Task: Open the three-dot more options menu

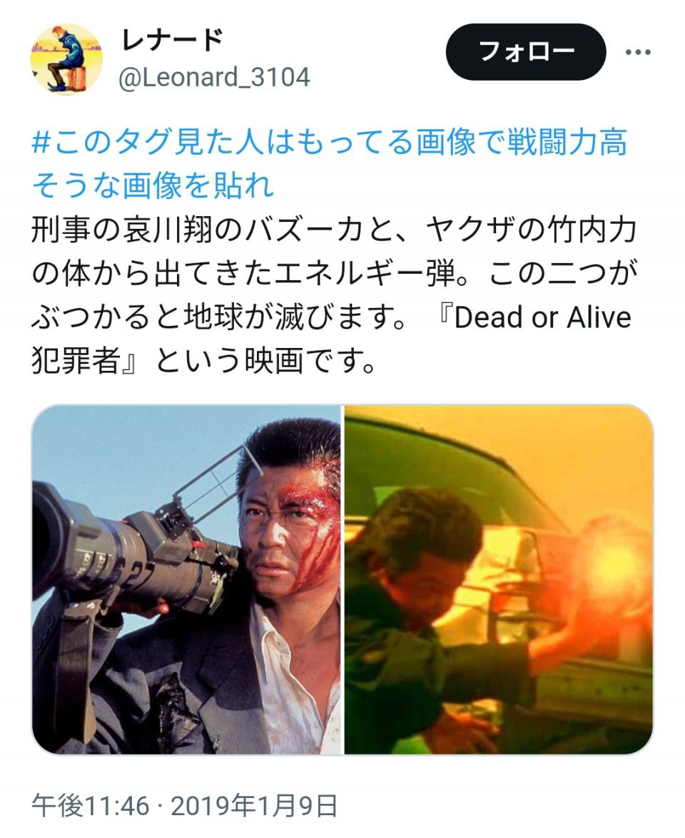Action: point(638,52)
